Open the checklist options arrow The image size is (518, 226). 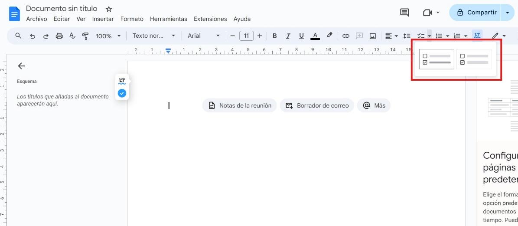429,36
